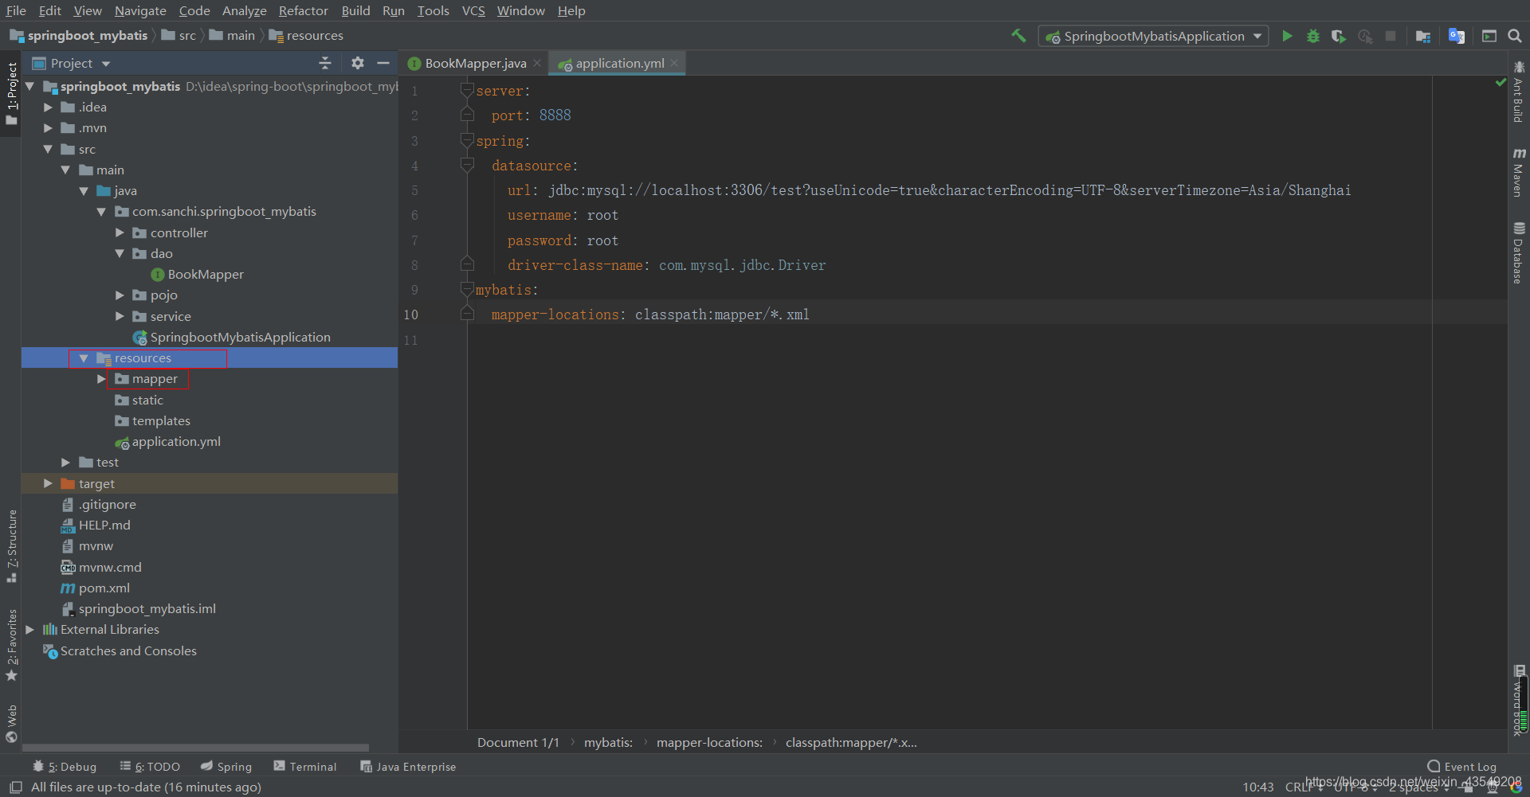Image resolution: width=1530 pixels, height=797 pixels.
Task: Close the BookMapper.java tab
Action: pyautogui.click(x=538, y=63)
